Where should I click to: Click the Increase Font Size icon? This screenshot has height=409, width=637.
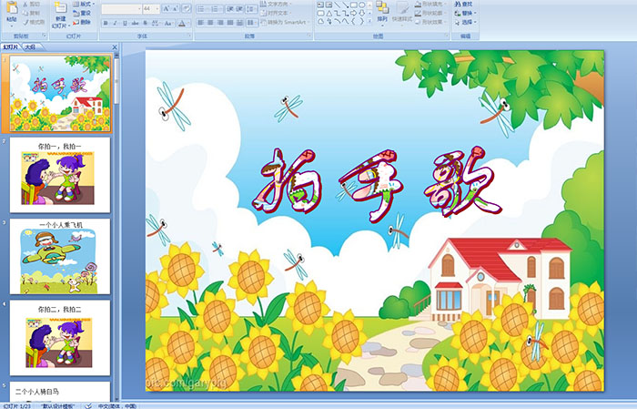tap(167, 8)
